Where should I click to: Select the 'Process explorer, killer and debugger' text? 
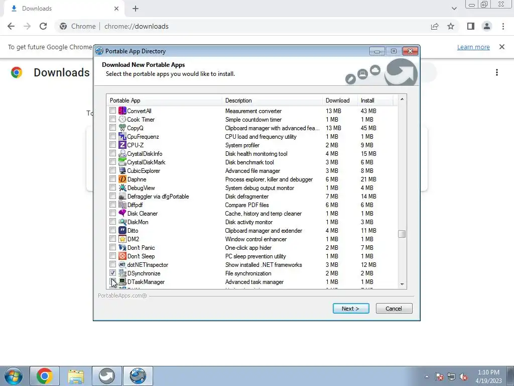pyautogui.click(x=269, y=179)
